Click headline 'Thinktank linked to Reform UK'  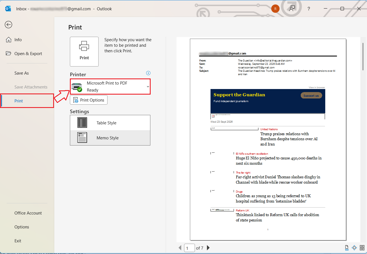pos(277,217)
